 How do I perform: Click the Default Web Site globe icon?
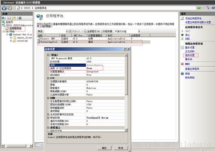[11, 35]
